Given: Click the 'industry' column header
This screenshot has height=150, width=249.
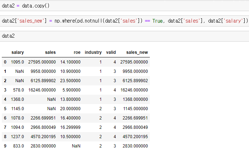Looking at the screenshot, I should pos(93,52).
